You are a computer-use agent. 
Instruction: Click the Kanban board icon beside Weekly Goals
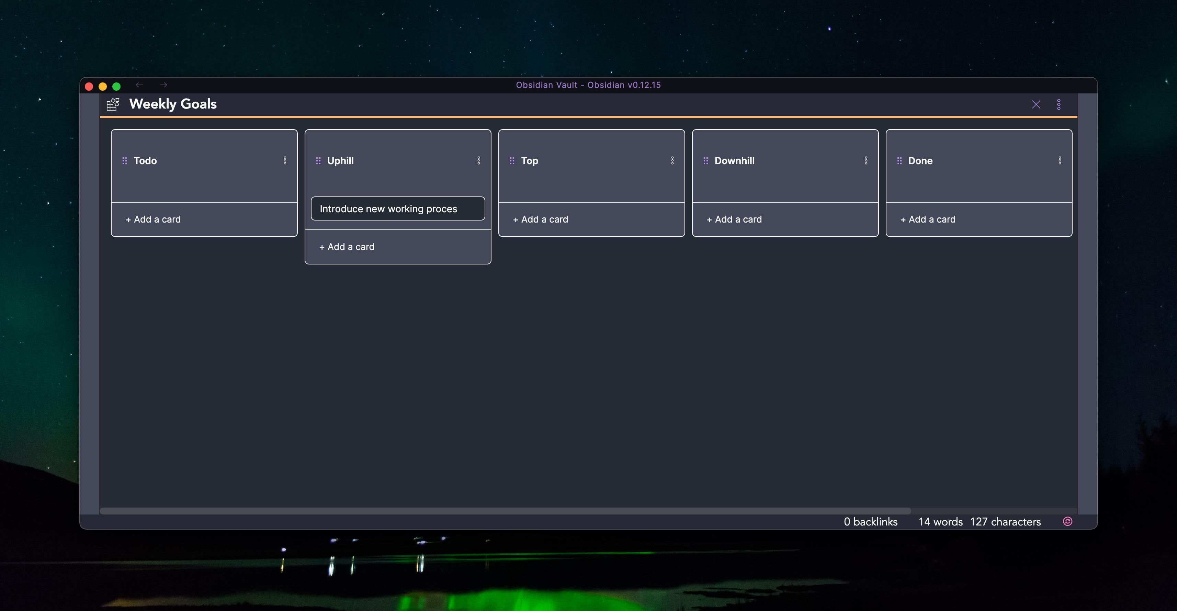(x=113, y=104)
